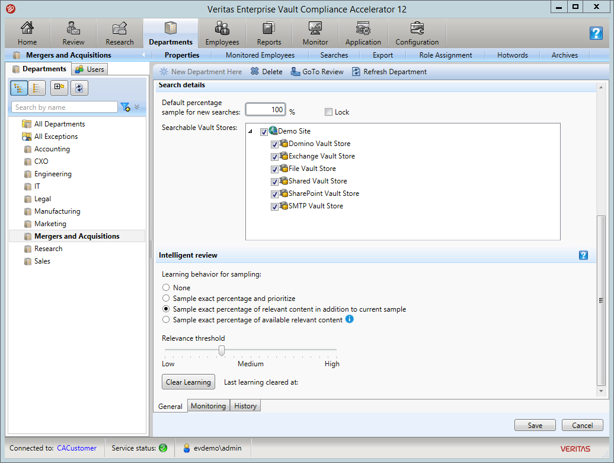The image size is (614, 463).
Task: Click the default percentage sample field
Action: (x=266, y=109)
